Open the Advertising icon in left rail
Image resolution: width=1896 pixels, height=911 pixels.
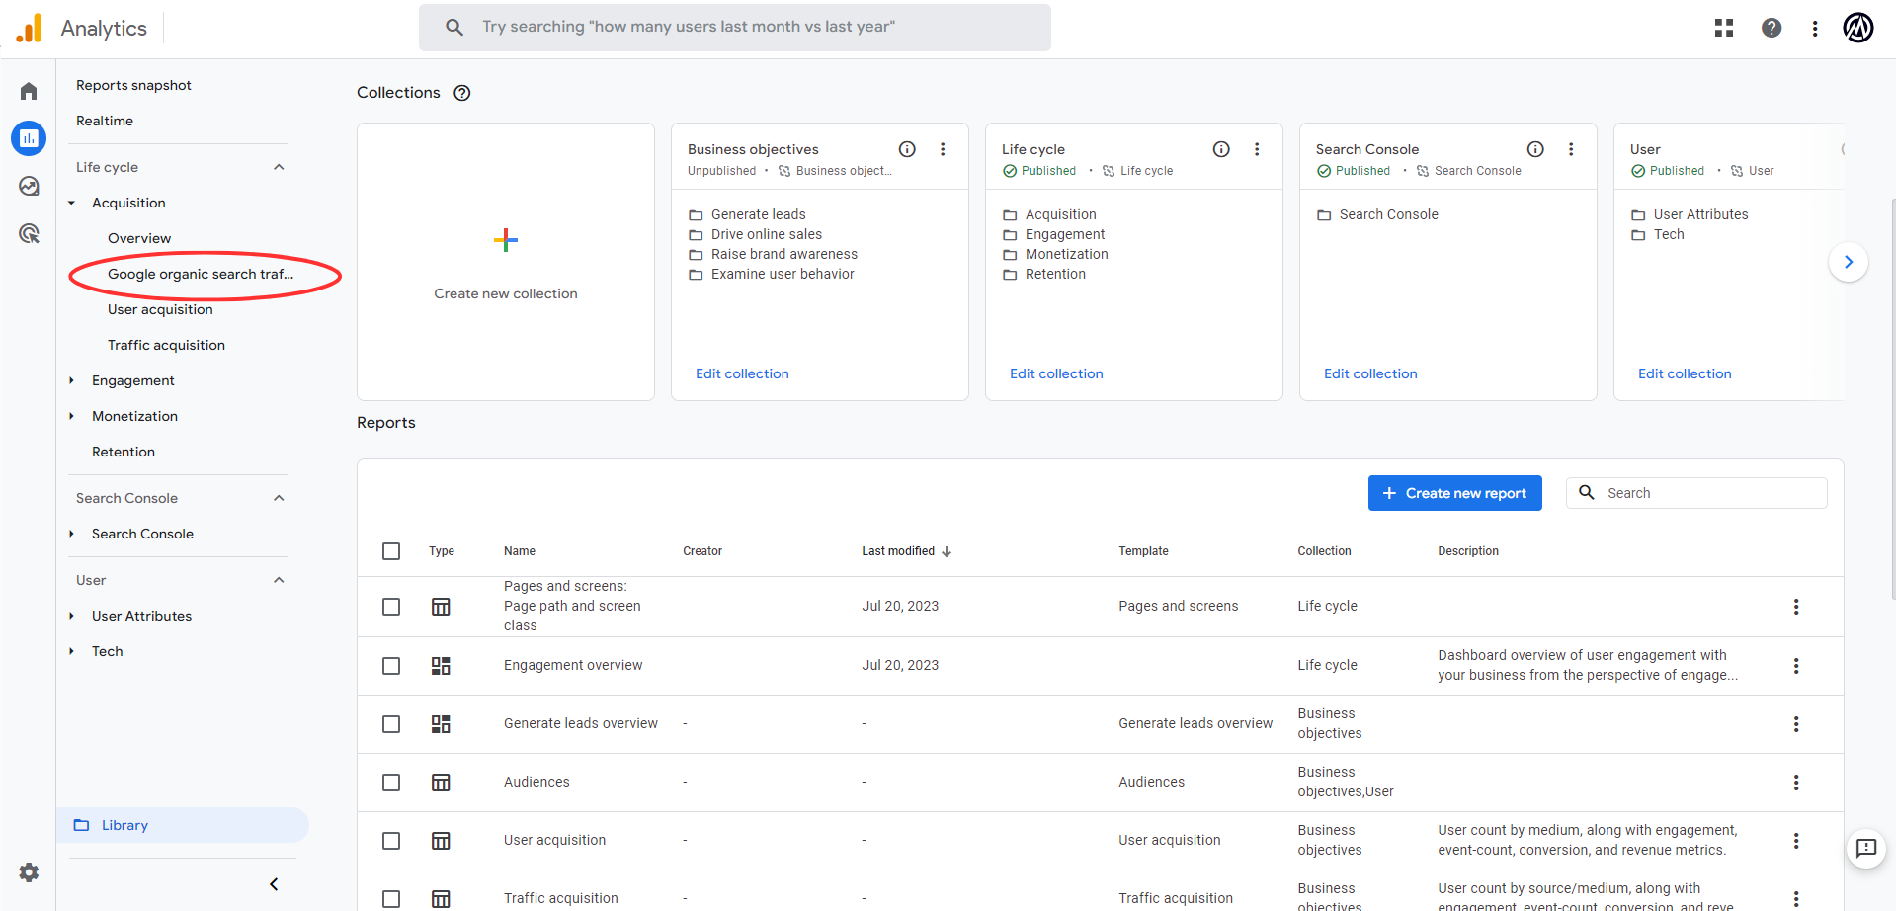click(29, 233)
